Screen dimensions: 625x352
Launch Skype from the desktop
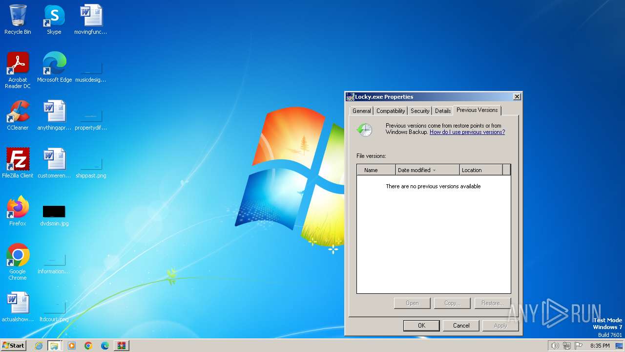coord(54,20)
